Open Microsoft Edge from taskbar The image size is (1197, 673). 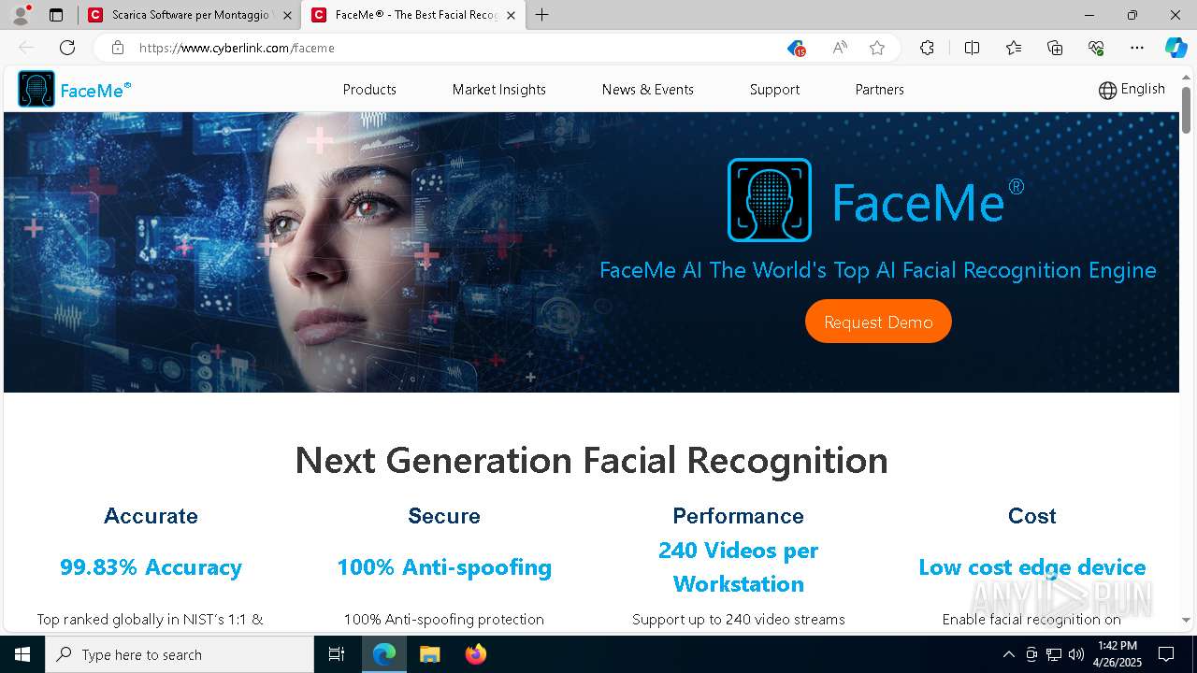[x=384, y=654]
